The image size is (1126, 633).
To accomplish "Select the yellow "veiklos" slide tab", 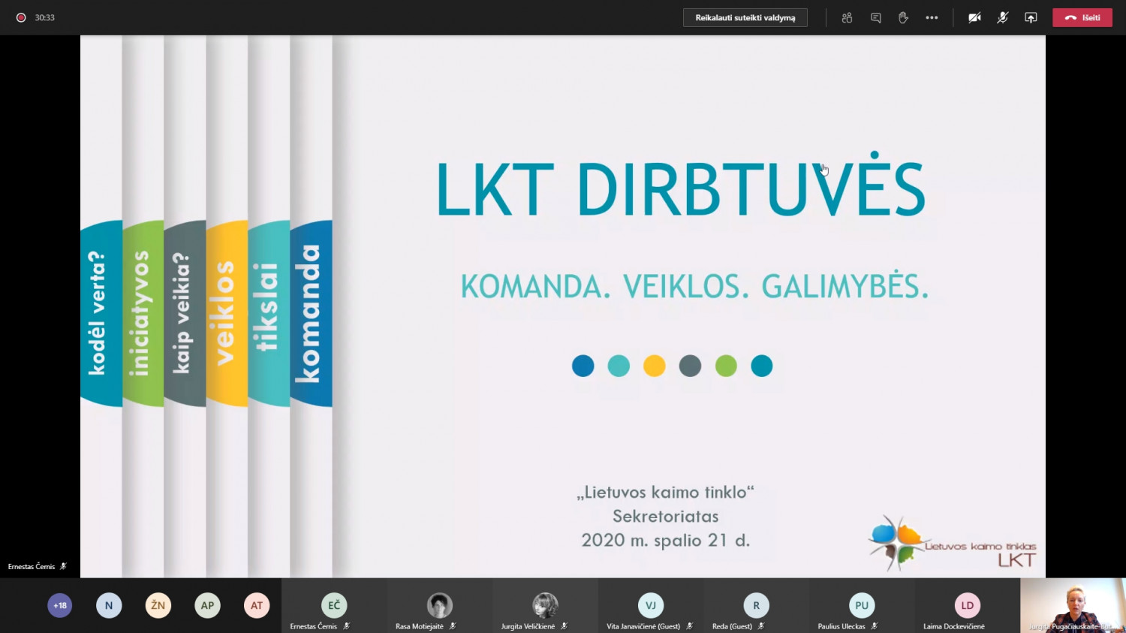I will (x=227, y=313).
